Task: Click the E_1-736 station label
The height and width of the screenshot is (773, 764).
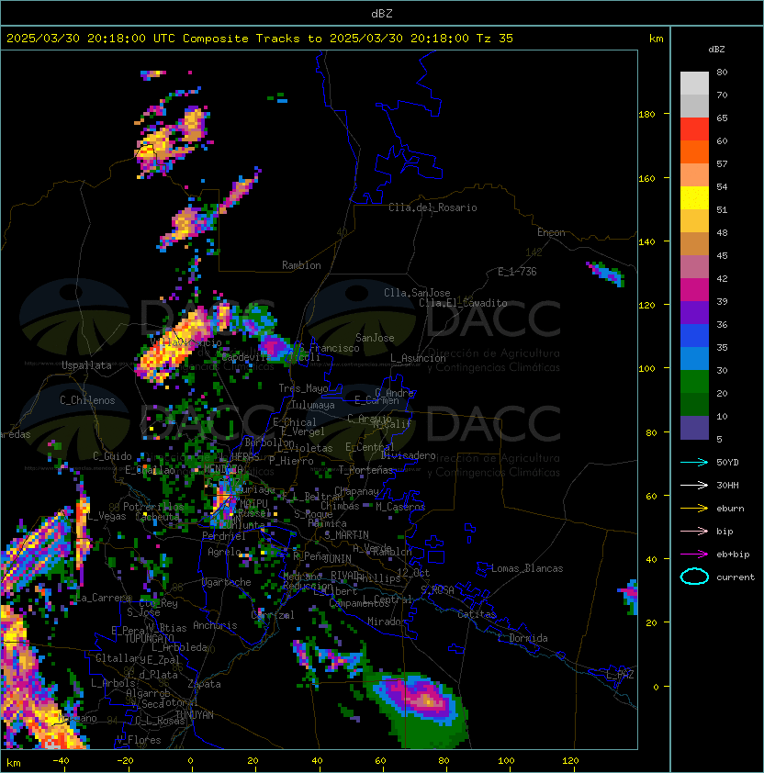Action: pyautogui.click(x=517, y=272)
